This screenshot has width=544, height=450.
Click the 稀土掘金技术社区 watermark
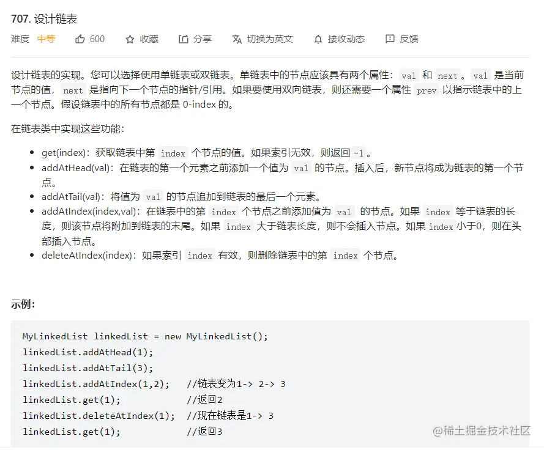[482, 431]
